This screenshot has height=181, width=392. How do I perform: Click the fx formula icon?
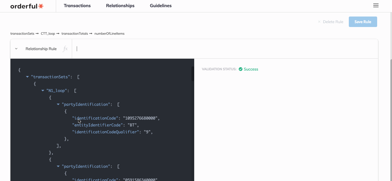point(65,48)
